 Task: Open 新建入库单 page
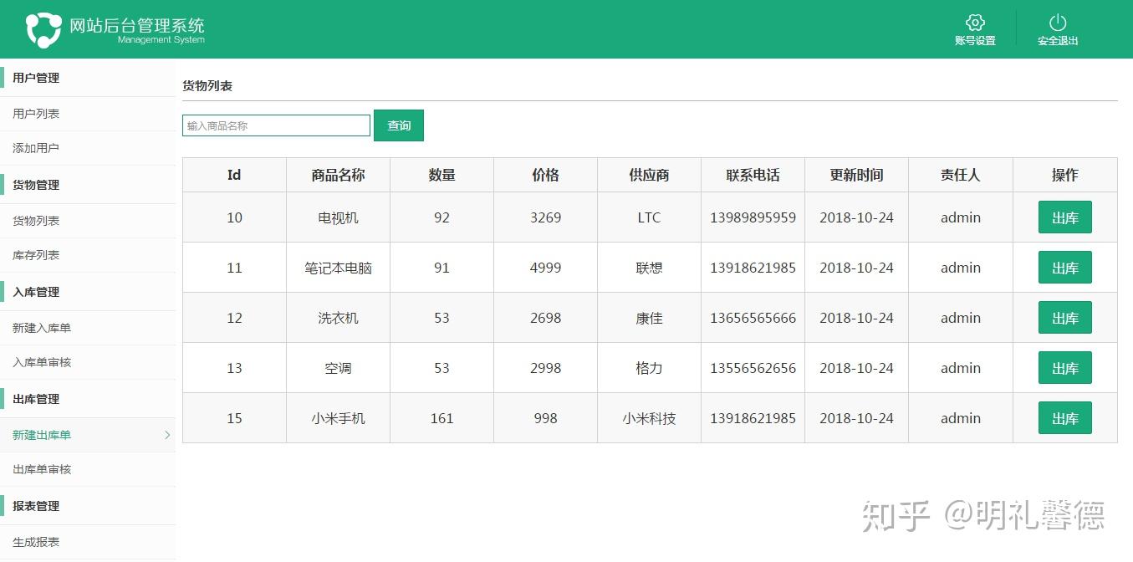coord(39,327)
